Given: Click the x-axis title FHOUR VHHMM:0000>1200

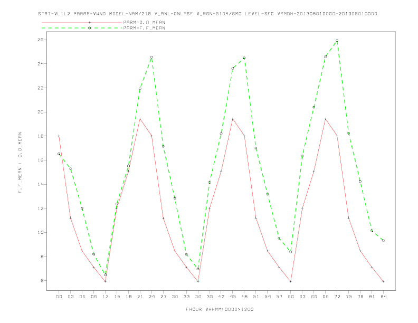Looking at the screenshot, I should tap(220, 309).
